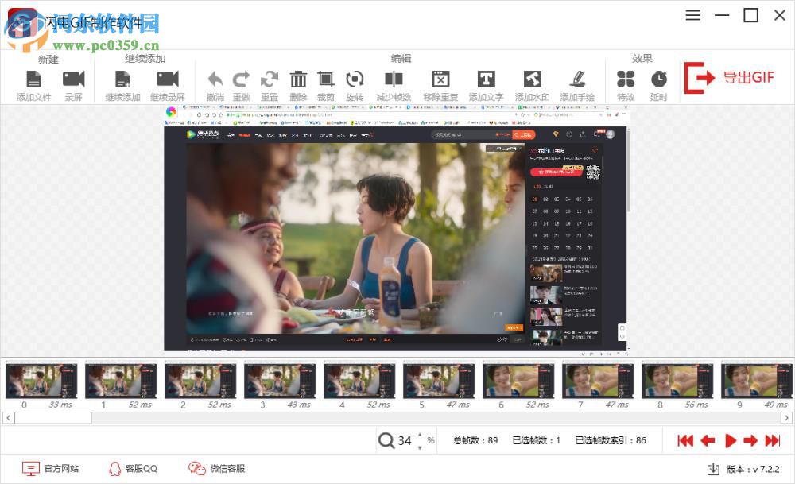Jump to last frame
Screen dimensions: 795x484
[773, 440]
